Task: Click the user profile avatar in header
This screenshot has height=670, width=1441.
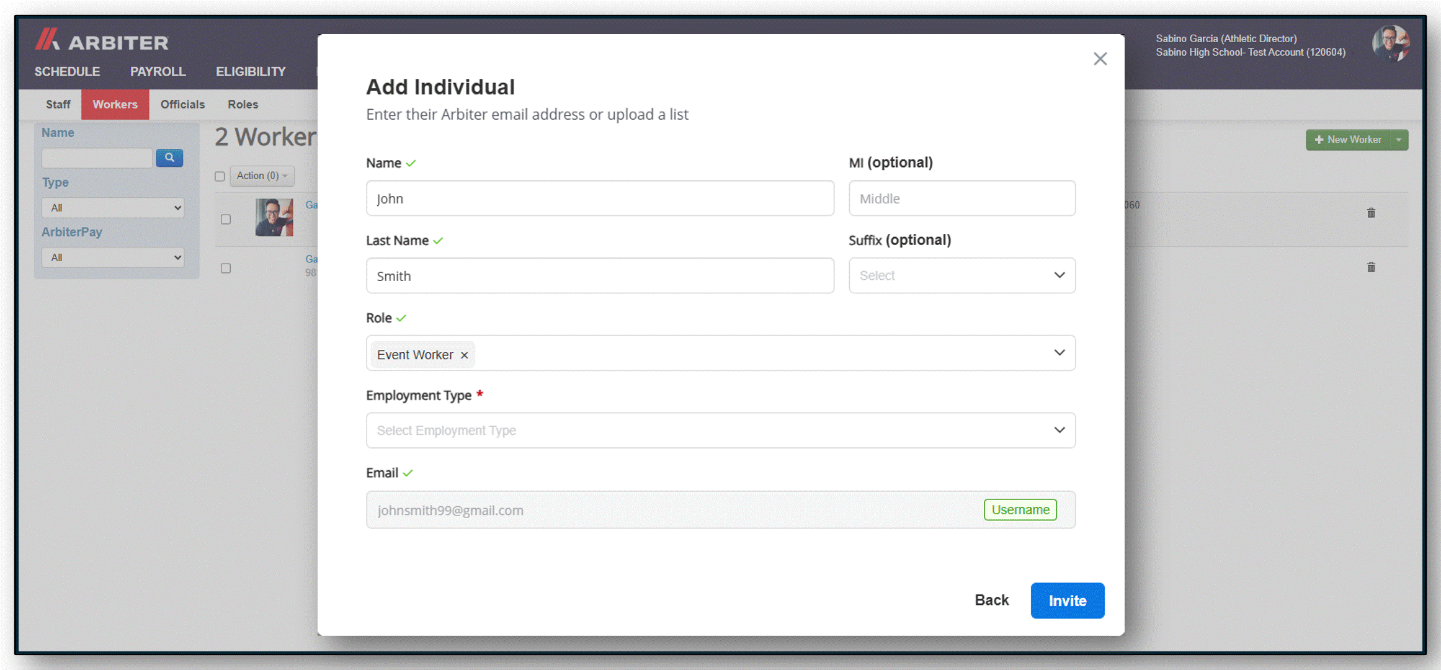Action: 1390,43
